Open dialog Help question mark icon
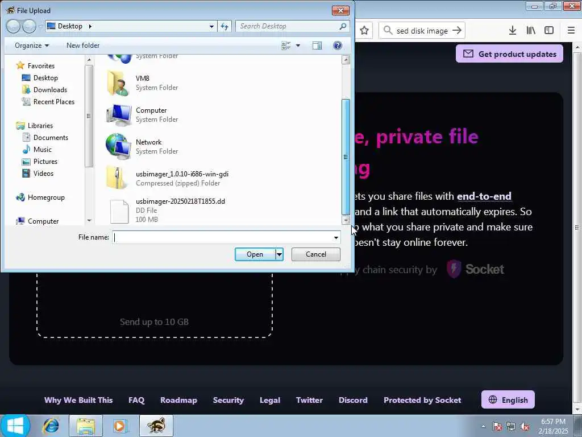The width and height of the screenshot is (582, 437). pos(338,46)
